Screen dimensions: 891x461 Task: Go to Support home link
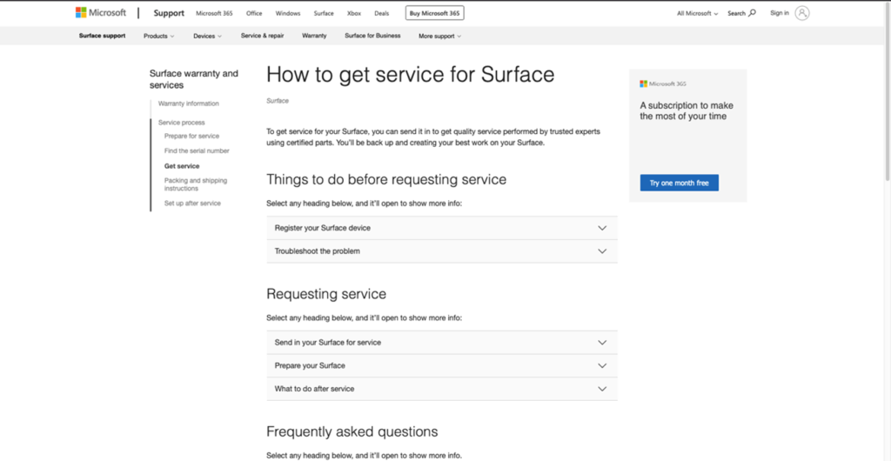click(x=169, y=13)
